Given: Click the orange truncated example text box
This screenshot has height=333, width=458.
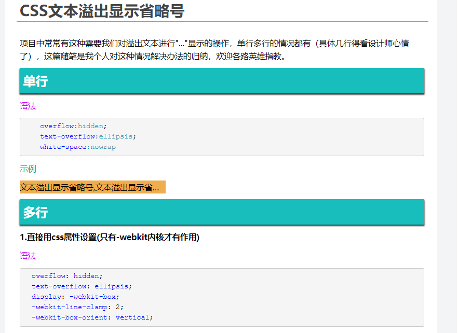Looking at the screenshot, I should (x=92, y=187).
